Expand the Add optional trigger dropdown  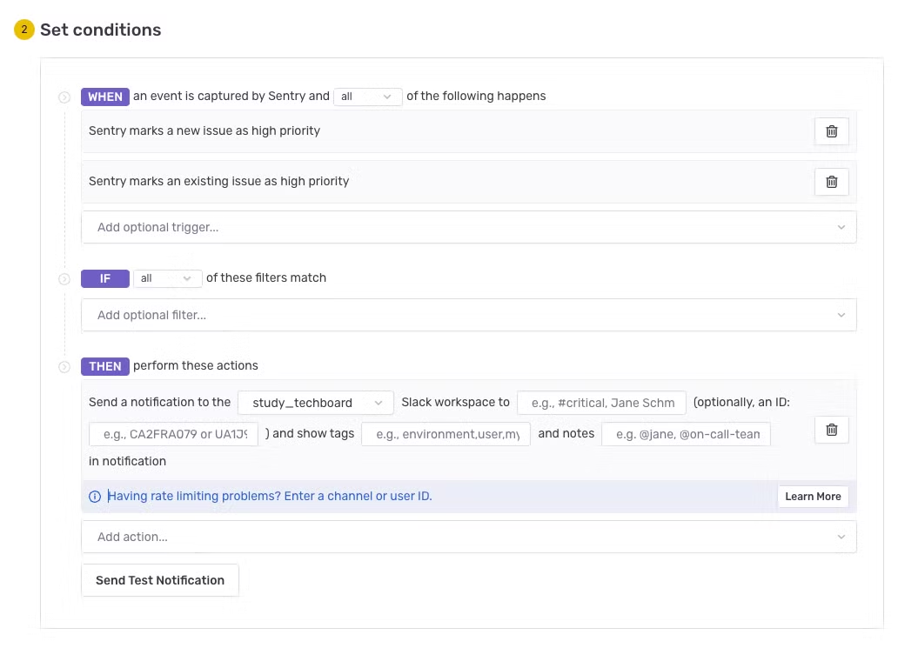pos(468,227)
